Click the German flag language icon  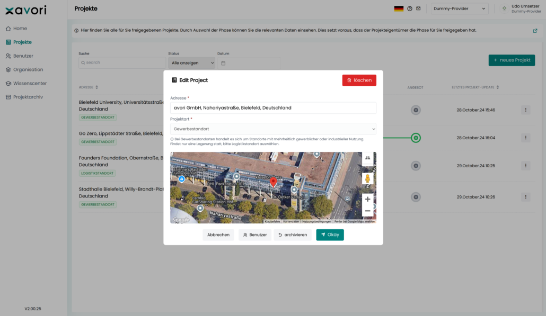399,8
